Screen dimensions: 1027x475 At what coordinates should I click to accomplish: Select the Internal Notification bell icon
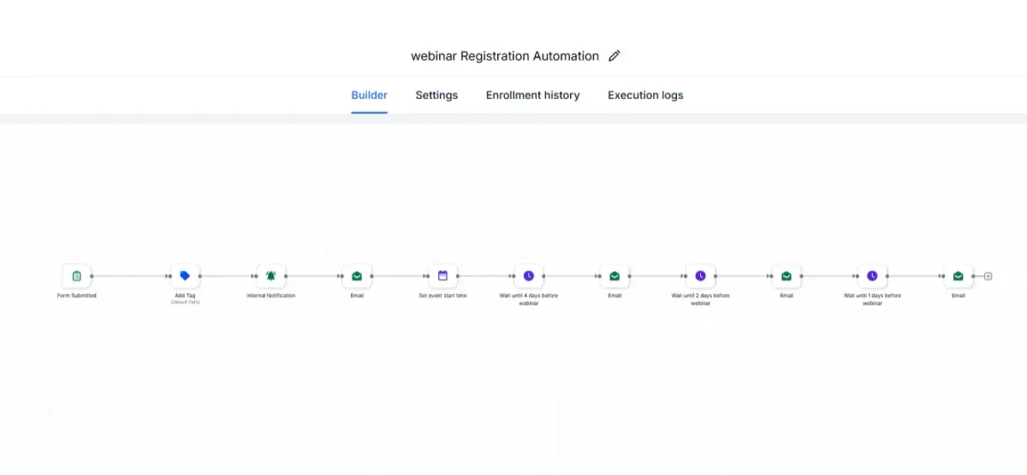point(271,276)
